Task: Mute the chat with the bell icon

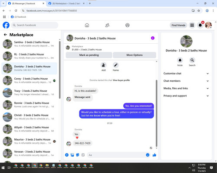Action: (180, 60)
